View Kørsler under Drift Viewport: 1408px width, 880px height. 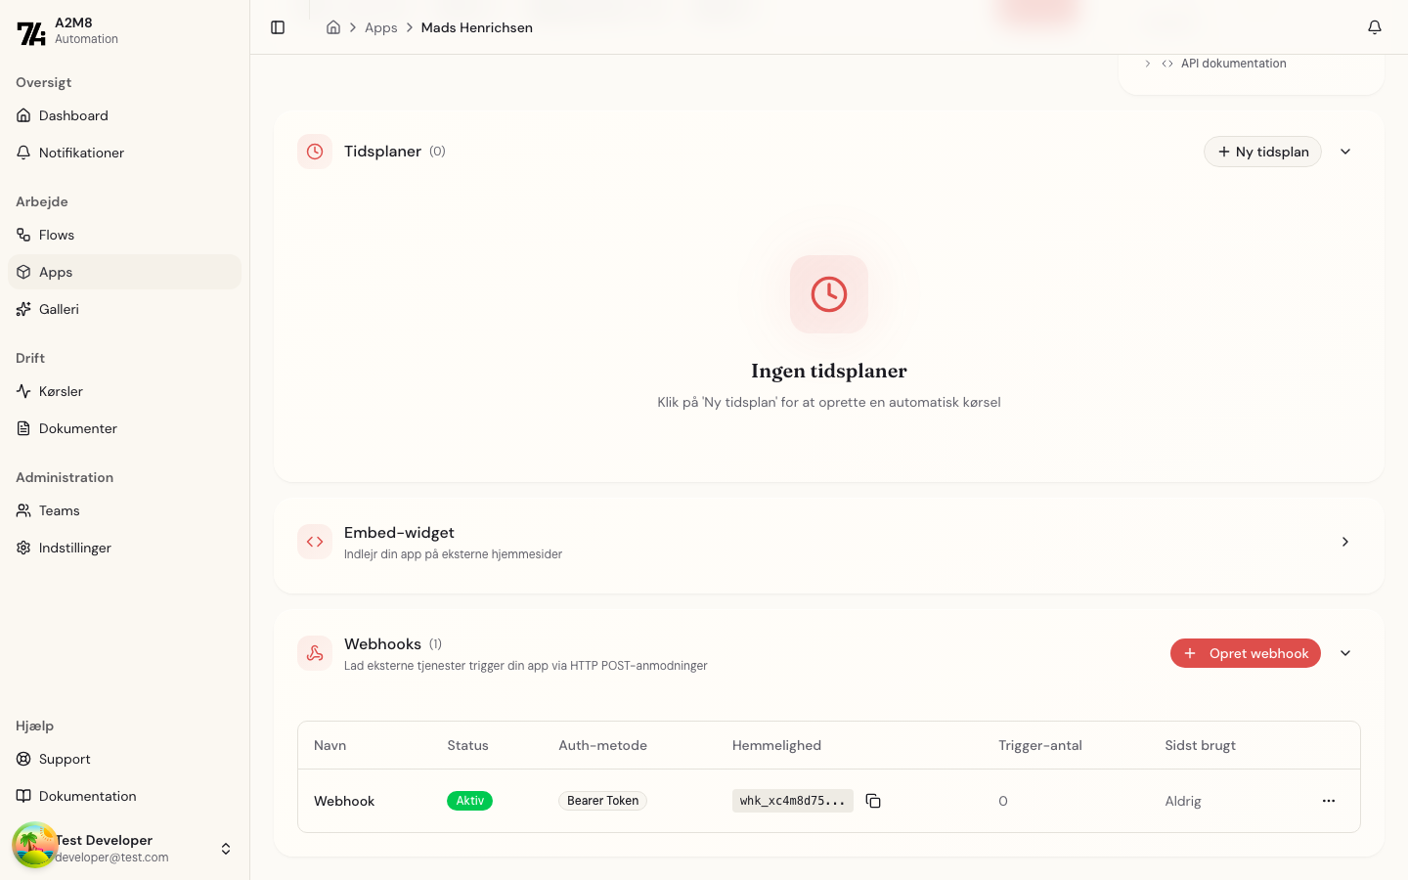(61, 391)
